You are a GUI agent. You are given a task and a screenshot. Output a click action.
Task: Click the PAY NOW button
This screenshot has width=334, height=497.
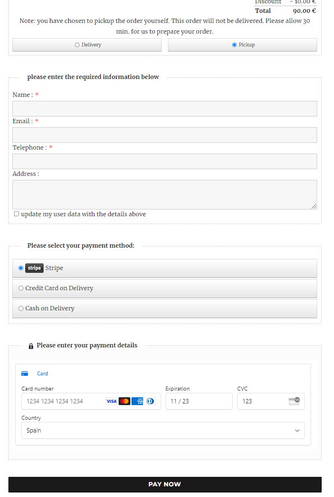(165, 485)
